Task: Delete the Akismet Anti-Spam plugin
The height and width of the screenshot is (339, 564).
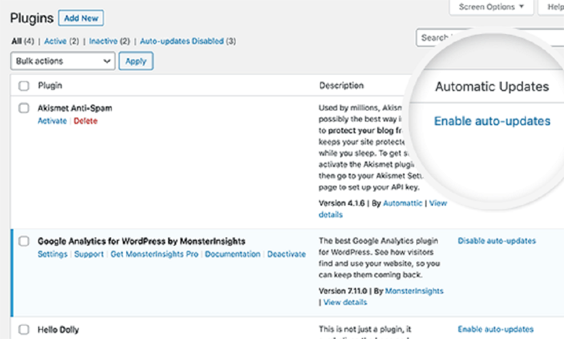Action: (x=86, y=121)
